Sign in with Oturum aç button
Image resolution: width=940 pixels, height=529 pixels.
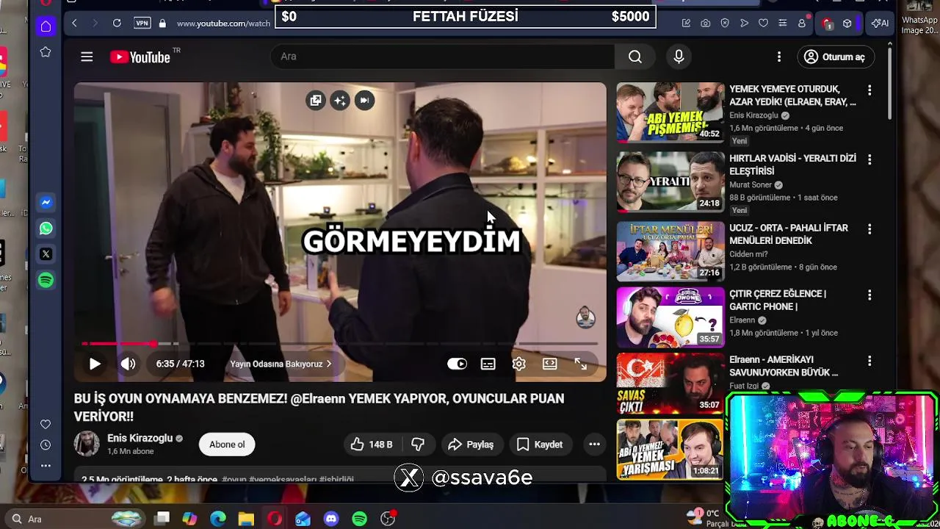(834, 57)
